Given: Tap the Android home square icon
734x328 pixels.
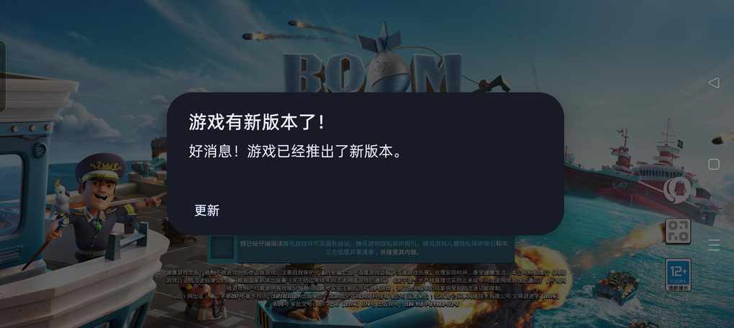Looking at the screenshot, I should pyautogui.click(x=713, y=164).
